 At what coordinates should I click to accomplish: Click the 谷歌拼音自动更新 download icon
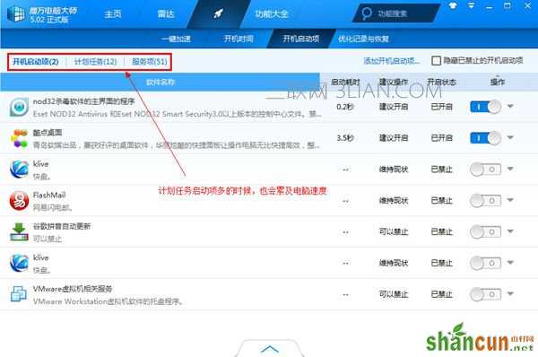pyautogui.click(x=19, y=231)
